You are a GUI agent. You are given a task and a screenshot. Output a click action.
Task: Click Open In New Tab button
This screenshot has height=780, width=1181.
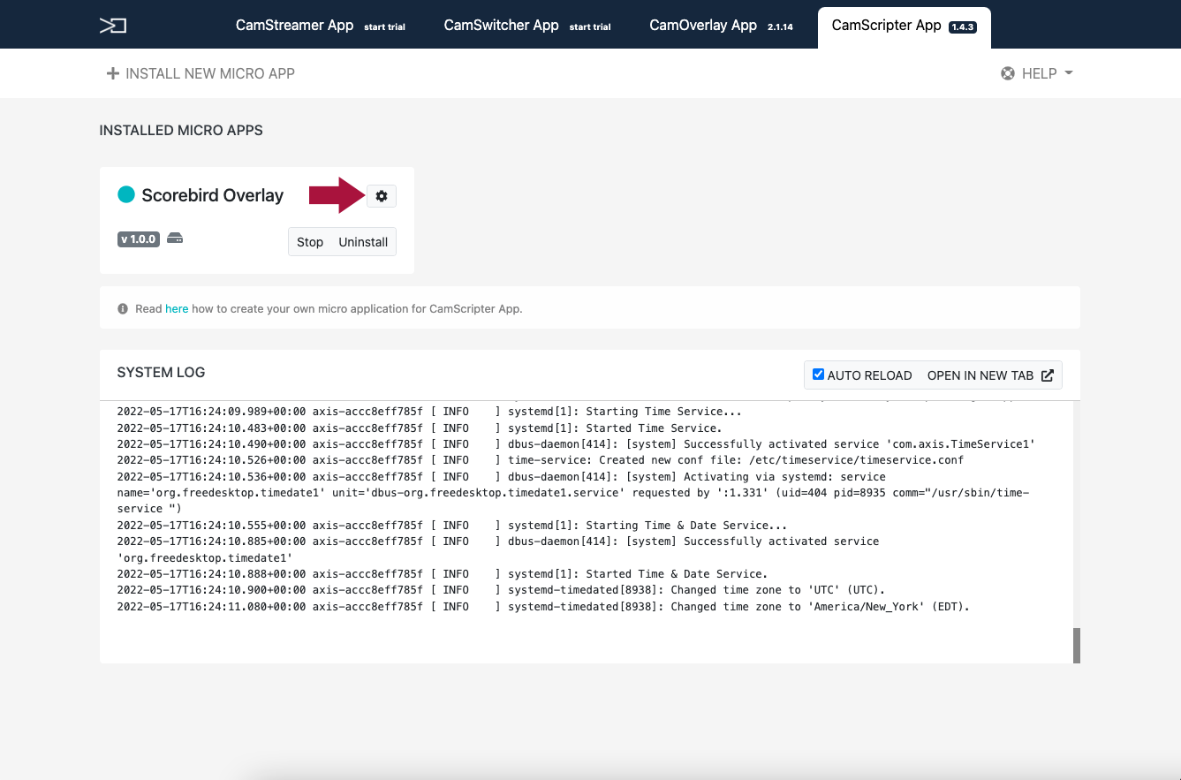coord(990,375)
